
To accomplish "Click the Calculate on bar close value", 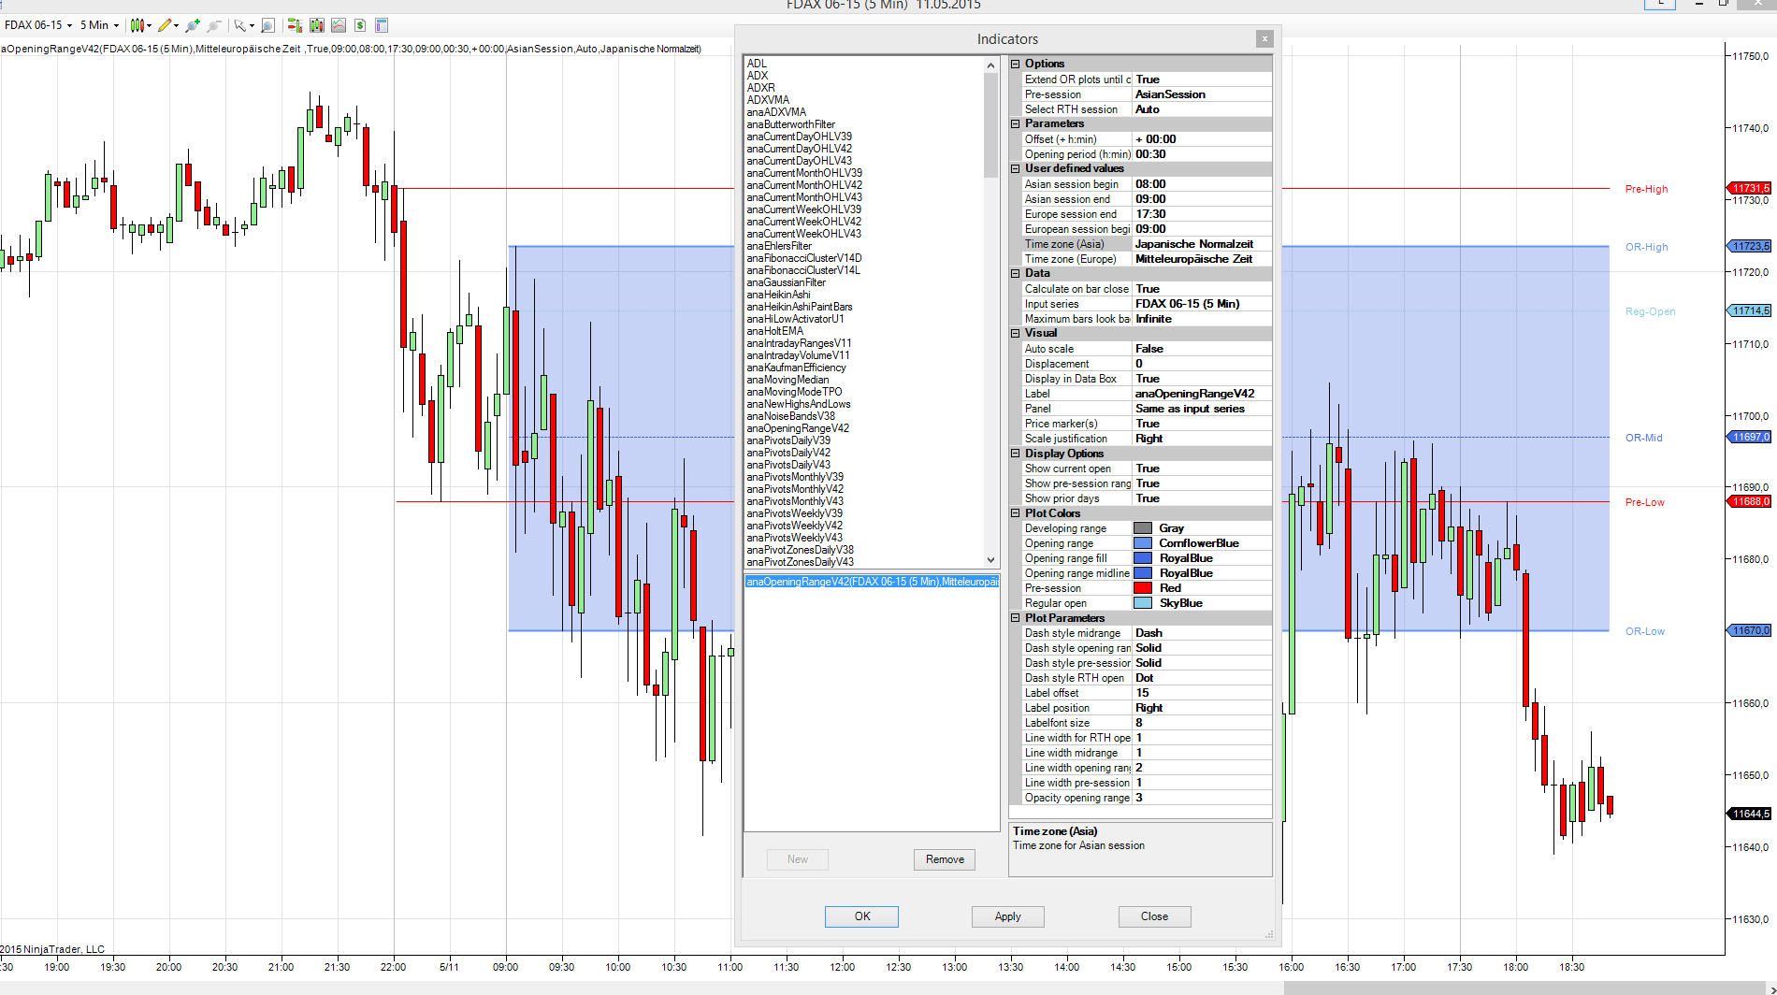I will coord(1202,289).
